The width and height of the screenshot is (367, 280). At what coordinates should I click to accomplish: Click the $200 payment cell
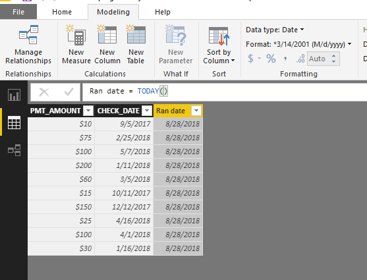pyautogui.click(x=61, y=165)
